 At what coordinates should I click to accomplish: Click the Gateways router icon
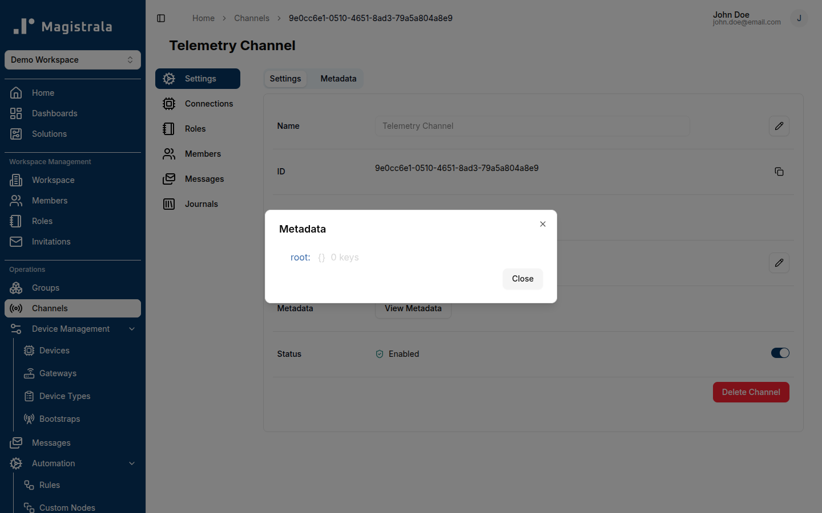click(29, 373)
